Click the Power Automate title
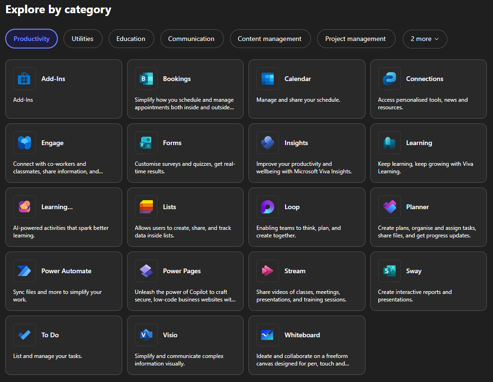 (x=66, y=271)
